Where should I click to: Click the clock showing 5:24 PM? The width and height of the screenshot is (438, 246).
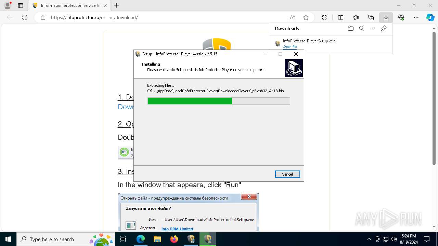point(409,239)
